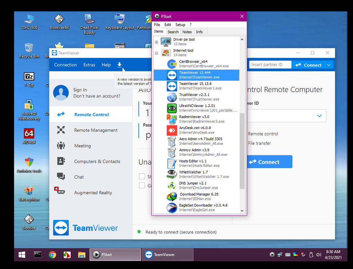Launch Ammyy Admin v3.9 icon

click(172, 152)
